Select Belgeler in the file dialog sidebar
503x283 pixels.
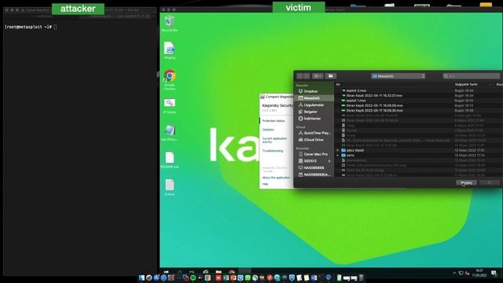[310, 112]
